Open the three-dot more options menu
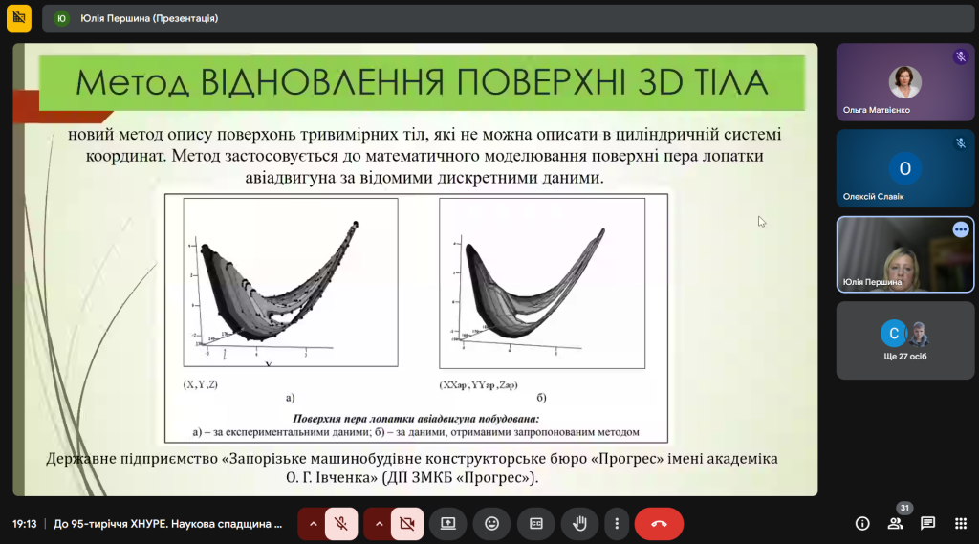Viewport: 979px width, 544px height. [x=618, y=524]
